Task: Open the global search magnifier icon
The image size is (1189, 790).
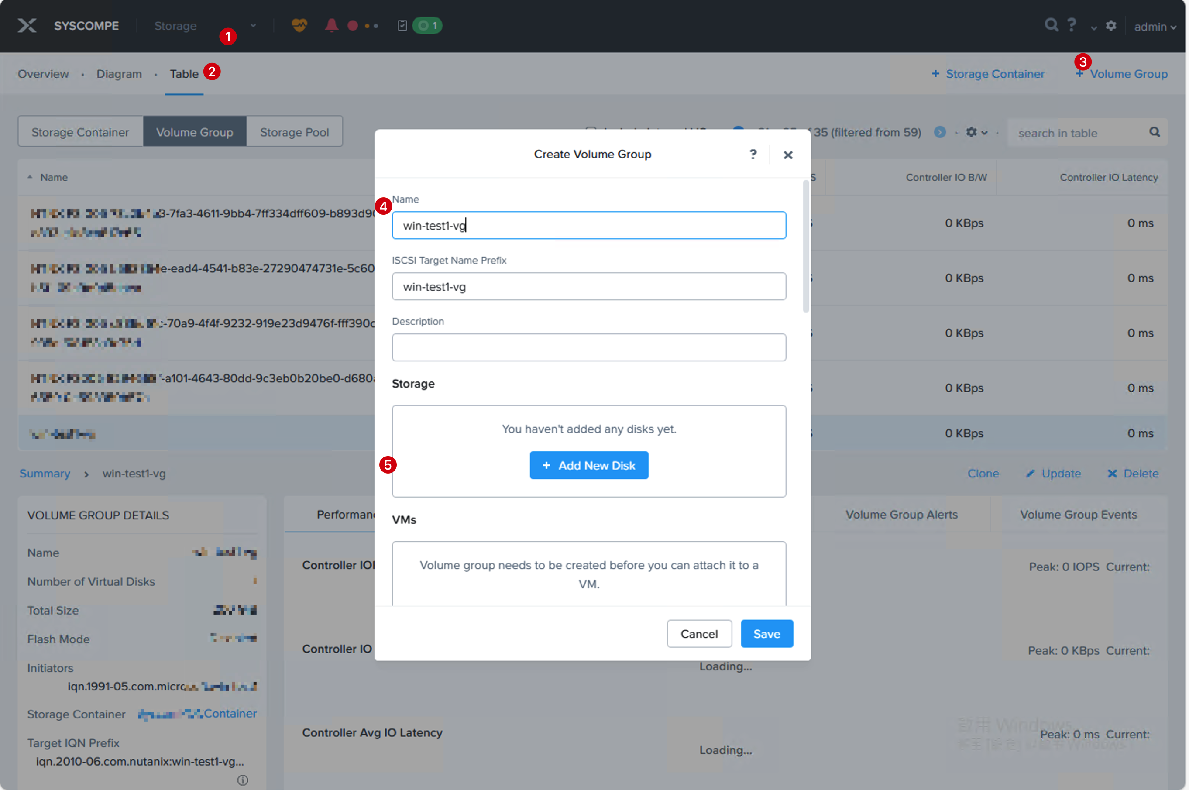Action: coord(1051,25)
